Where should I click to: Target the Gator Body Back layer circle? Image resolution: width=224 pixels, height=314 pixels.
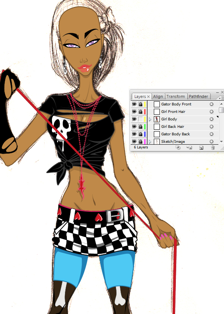(x=211, y=134)
